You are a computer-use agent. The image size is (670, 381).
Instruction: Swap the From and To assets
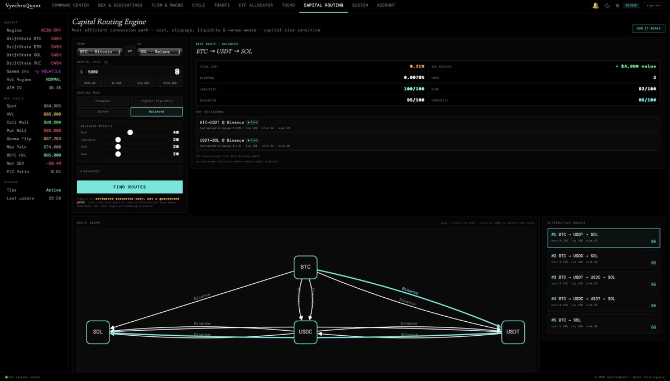pos(130,51)
